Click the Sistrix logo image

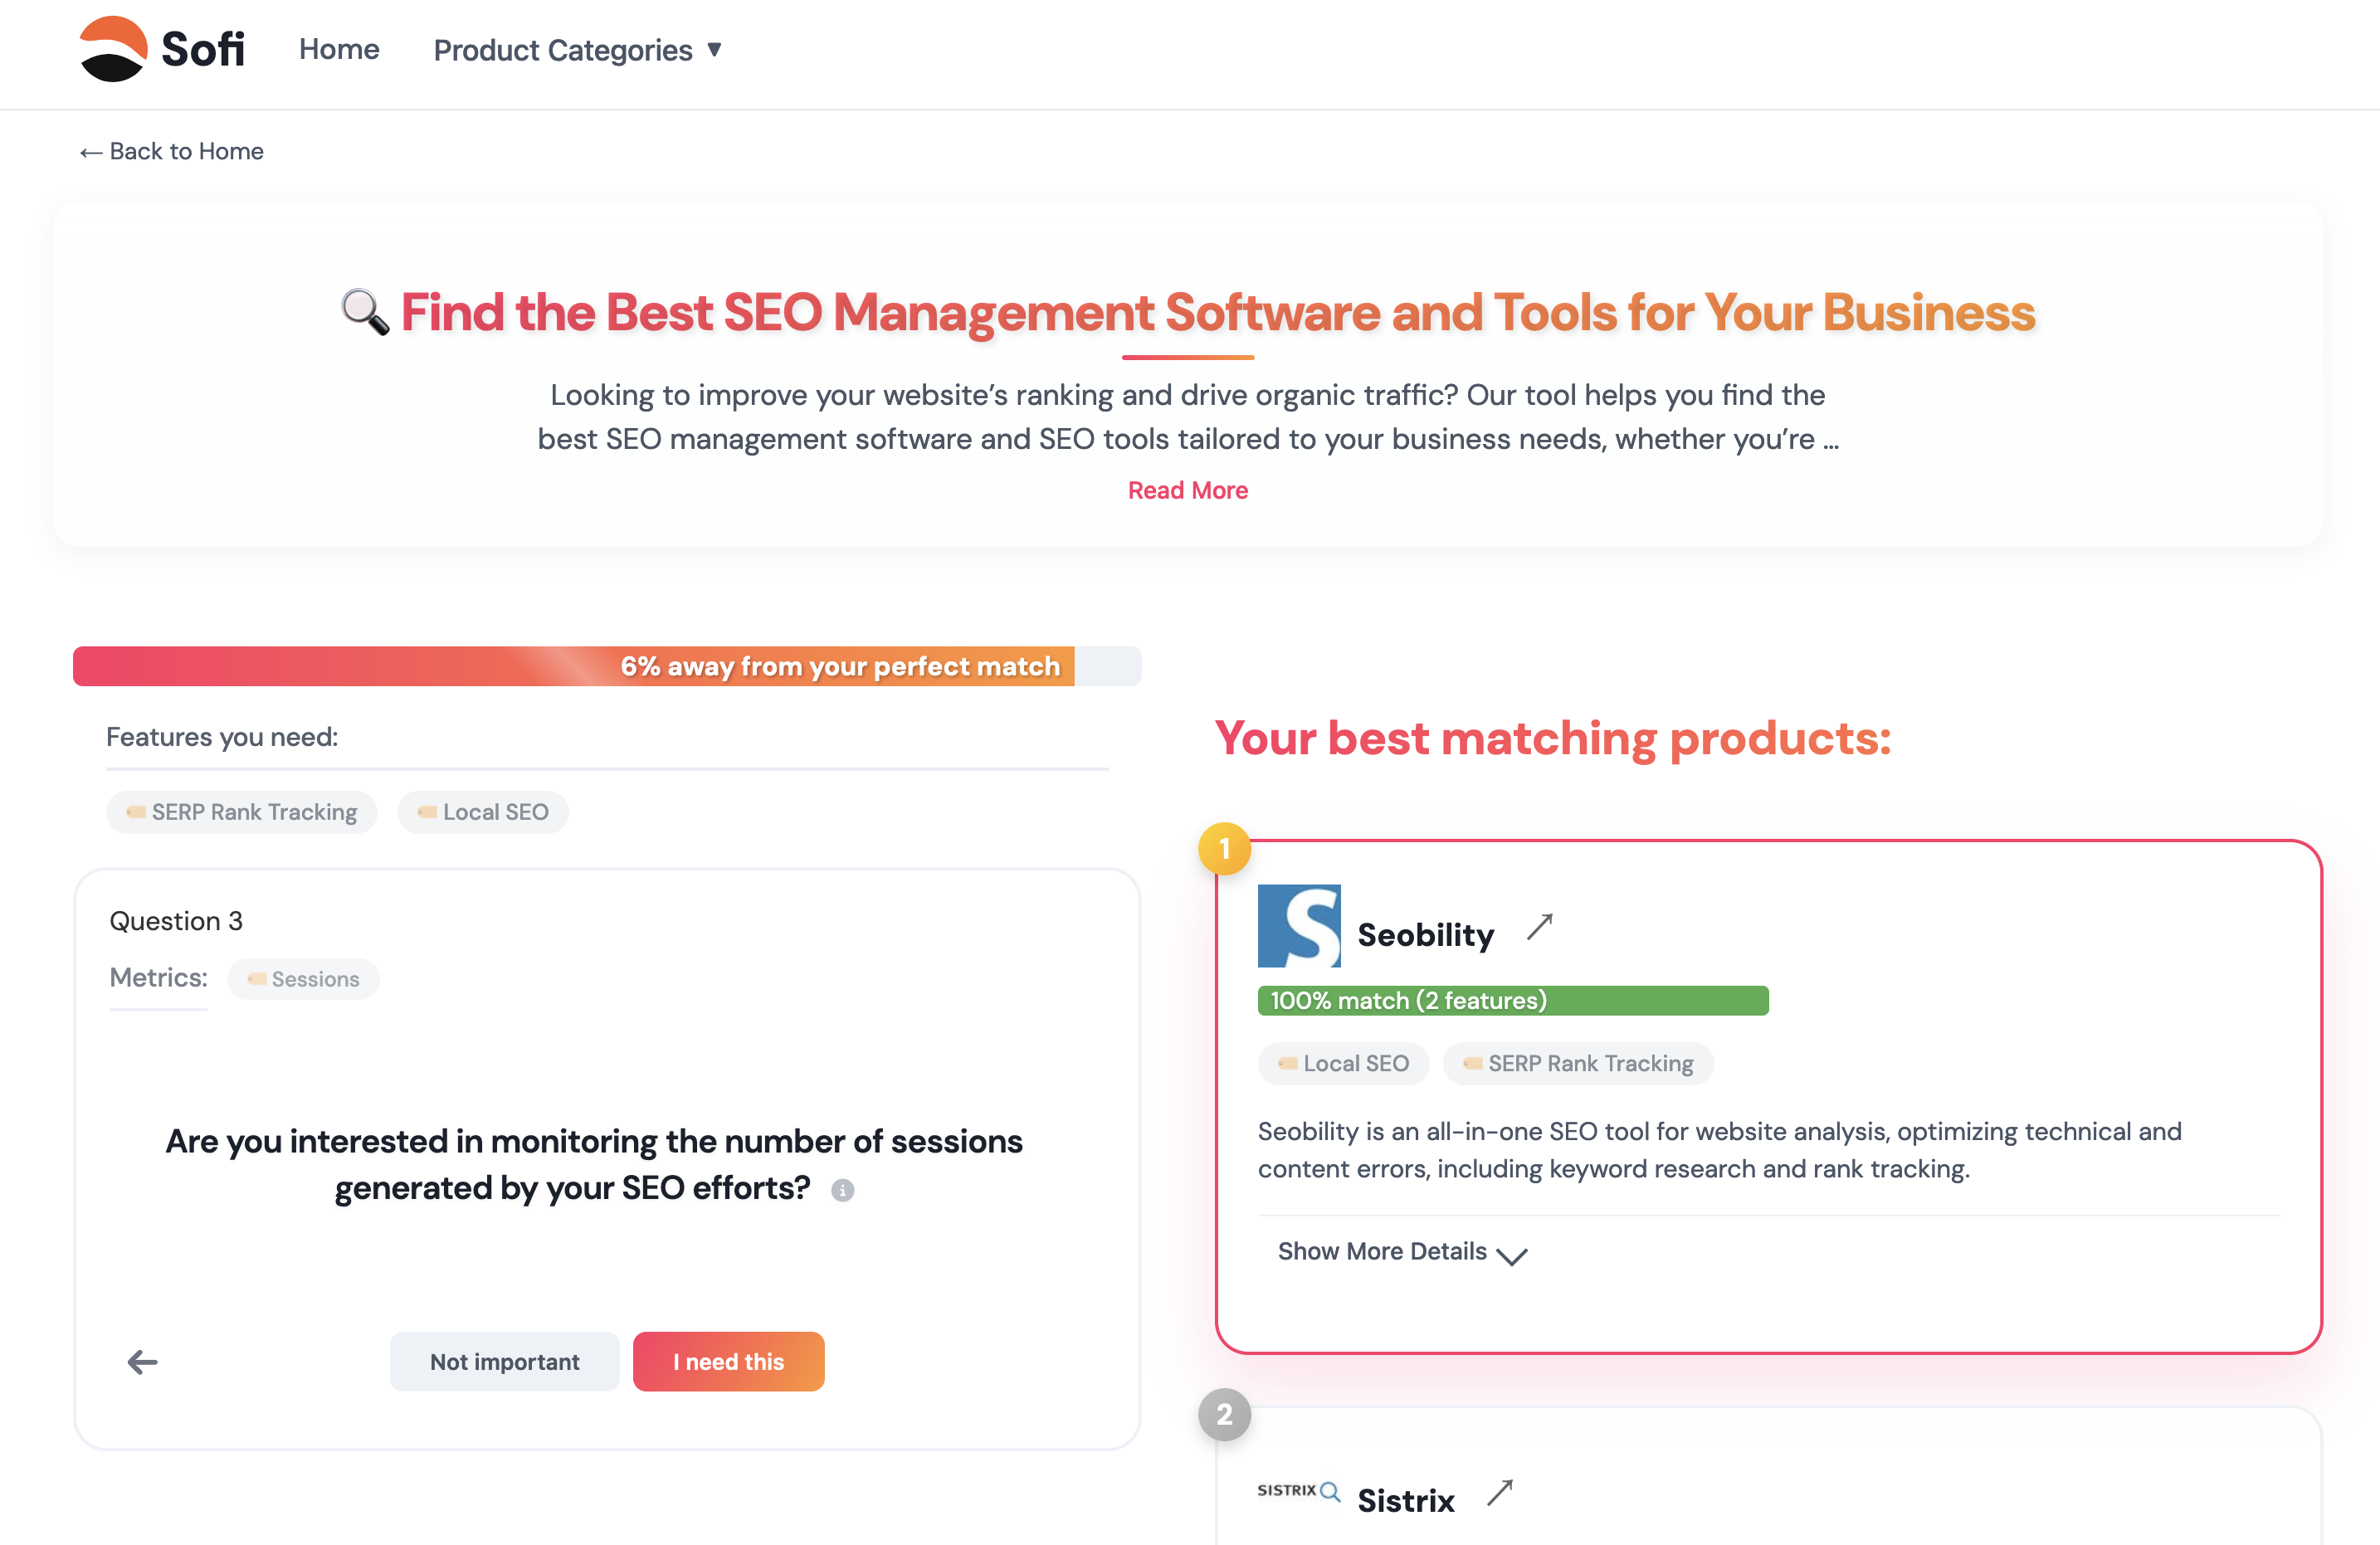[x=1297, y=1491]
